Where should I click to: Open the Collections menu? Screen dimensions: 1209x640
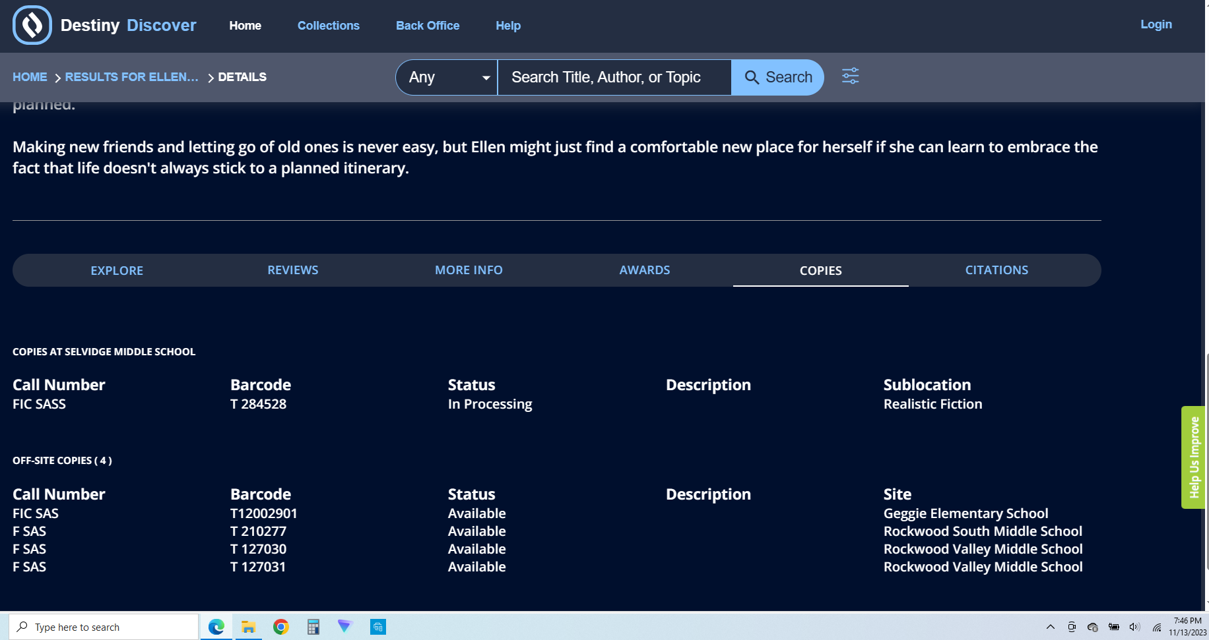(328, 26)
